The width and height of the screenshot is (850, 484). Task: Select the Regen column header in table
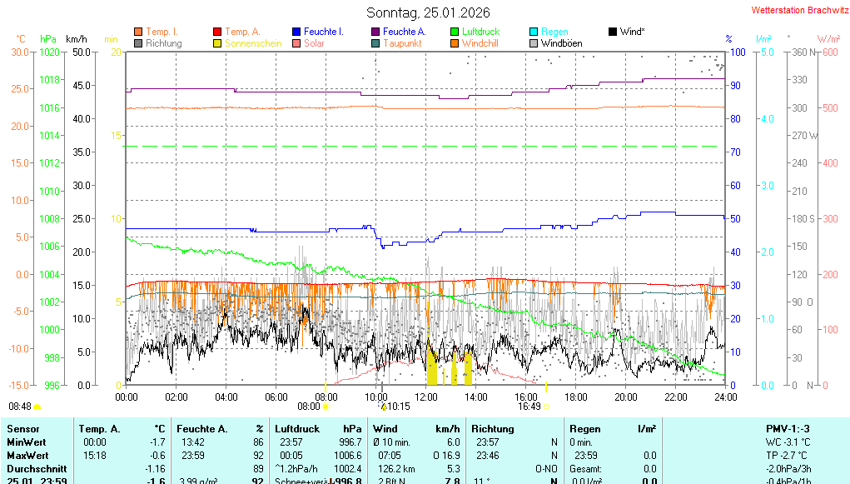(x=585, y=429)
